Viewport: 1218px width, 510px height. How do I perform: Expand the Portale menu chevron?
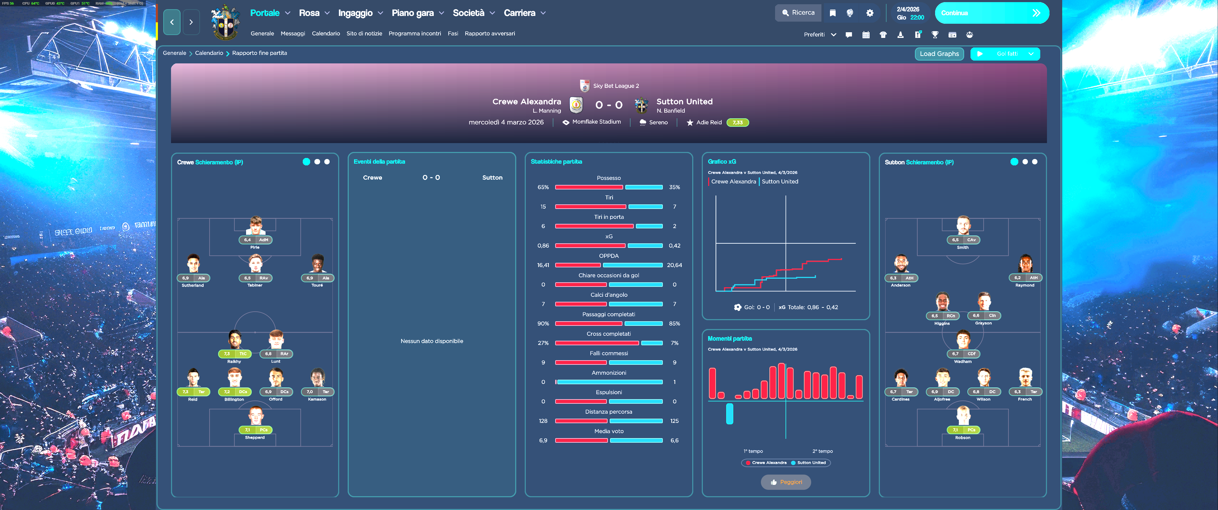(x=288, y=13)
